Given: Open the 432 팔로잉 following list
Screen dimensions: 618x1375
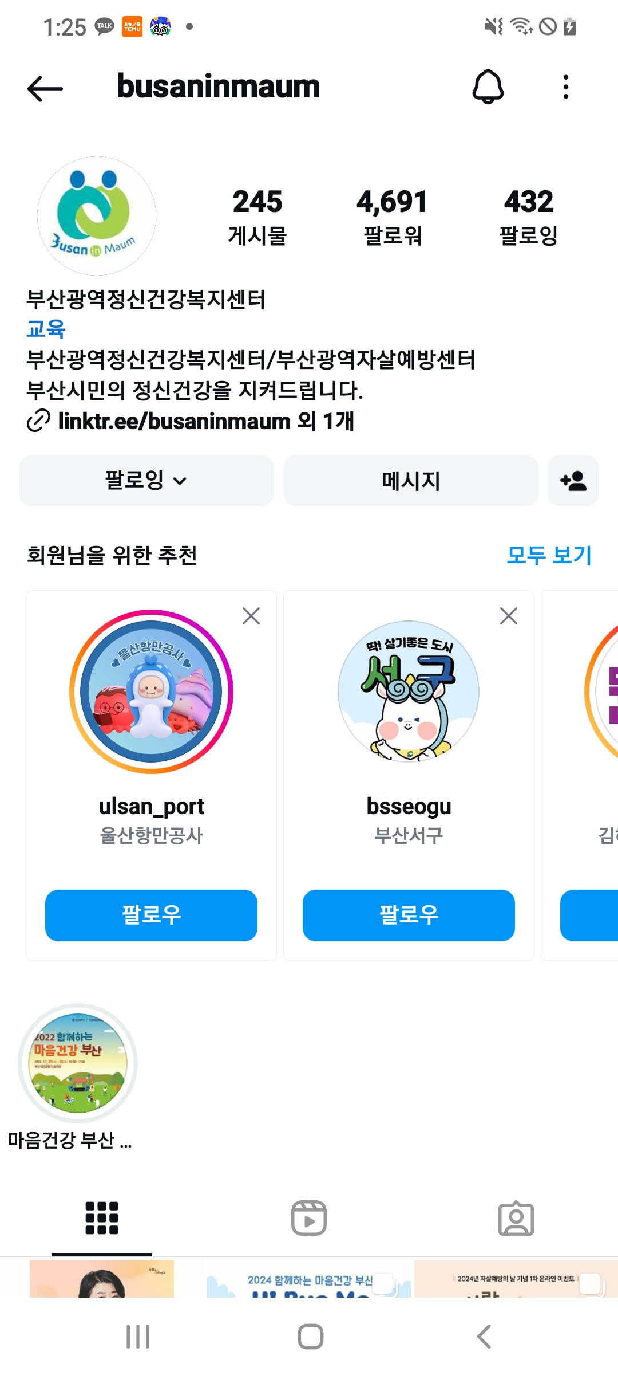Looking at the screenshot, I should click(528, 217).
